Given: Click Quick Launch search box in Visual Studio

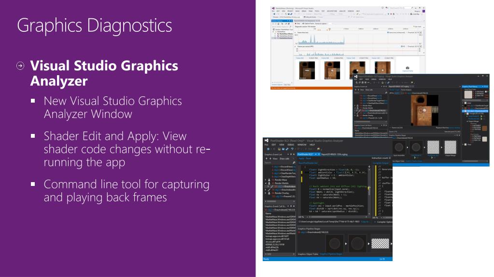Looking at the screenshot, I should tap(400, 8).
